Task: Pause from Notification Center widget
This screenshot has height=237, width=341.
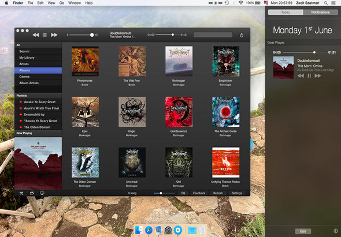Action: [309, 76]
